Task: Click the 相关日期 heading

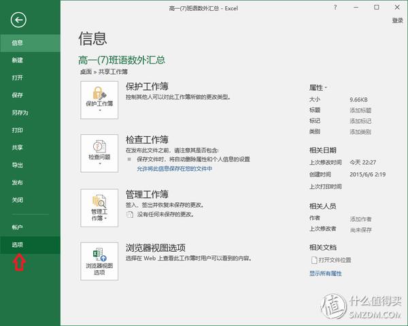Action: click(322, 150)
